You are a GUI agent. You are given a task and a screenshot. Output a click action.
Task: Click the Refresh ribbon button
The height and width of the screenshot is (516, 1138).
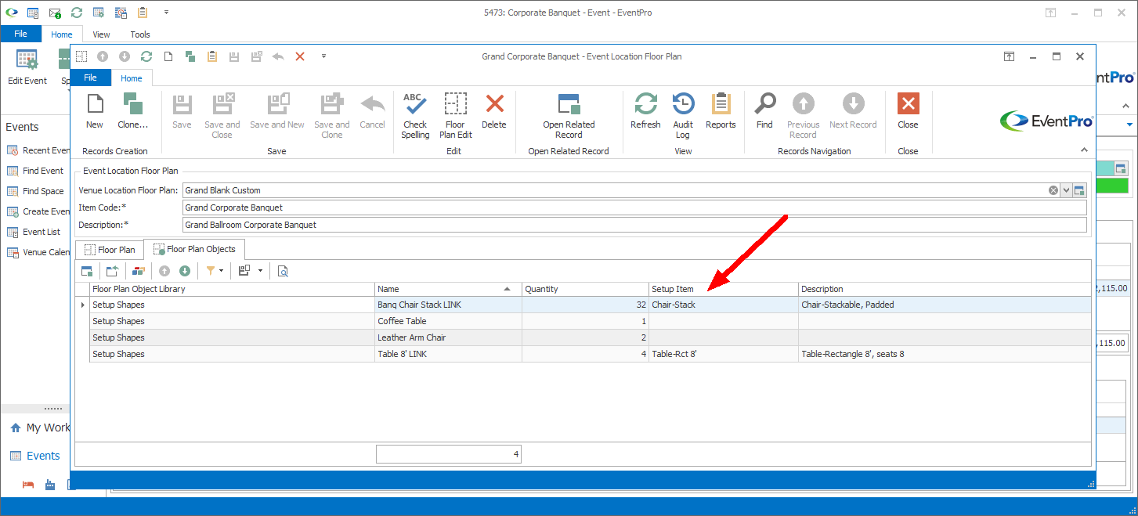point(645,111)
